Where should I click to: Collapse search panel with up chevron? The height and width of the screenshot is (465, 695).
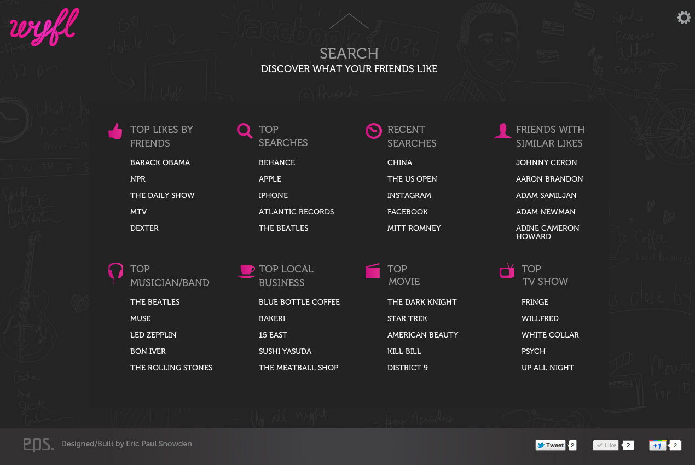pos(349,21)
